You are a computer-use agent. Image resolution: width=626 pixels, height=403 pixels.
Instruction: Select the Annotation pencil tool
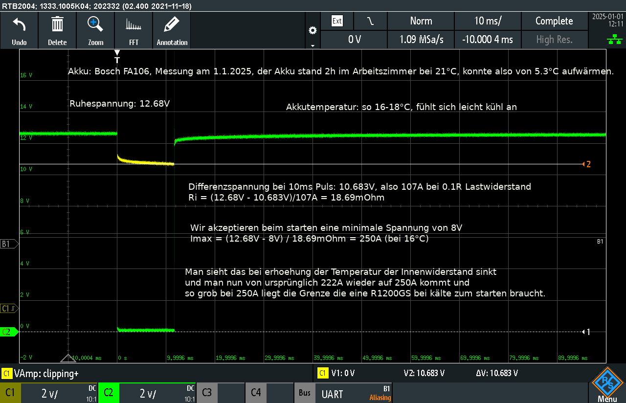click(x=172, y=30)
